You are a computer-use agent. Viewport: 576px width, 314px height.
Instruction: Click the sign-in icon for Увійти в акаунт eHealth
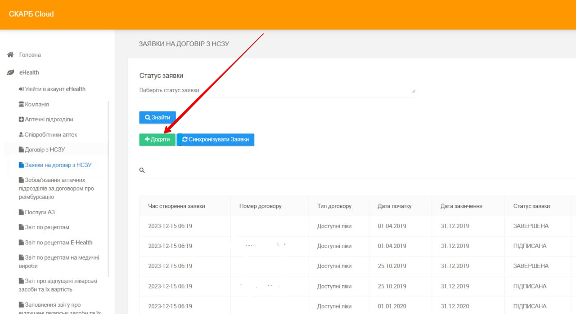pos(21,89)
